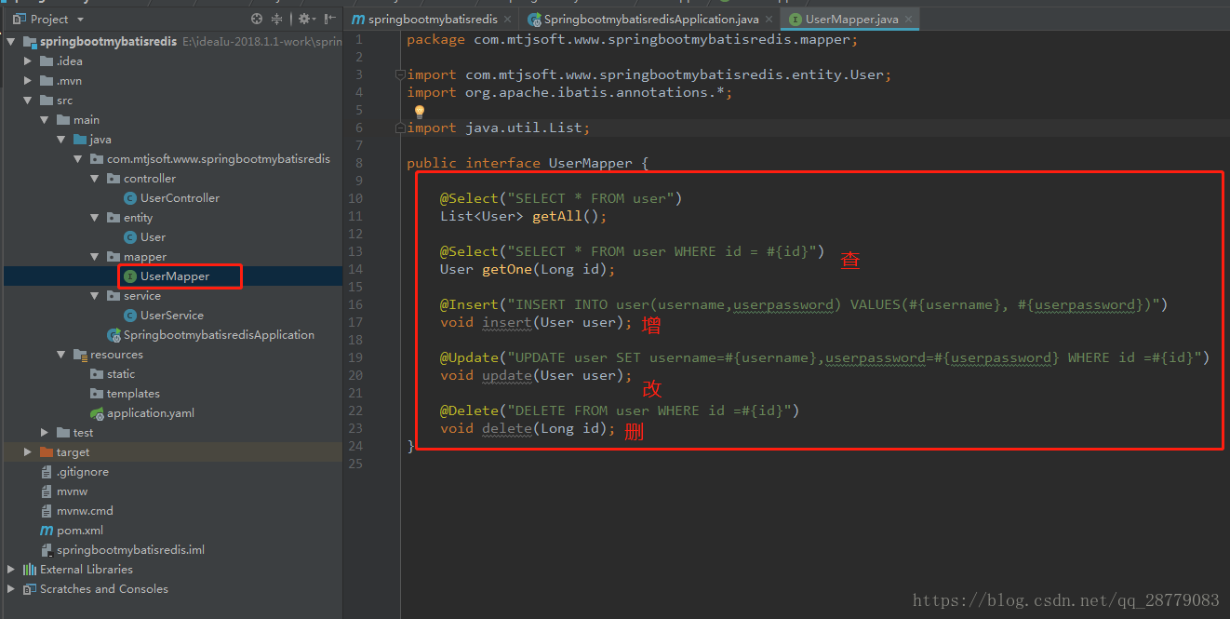This screenshot has height=619, width=1230.
Task: Click the External Libraries icon
Action: coord(30,570)
